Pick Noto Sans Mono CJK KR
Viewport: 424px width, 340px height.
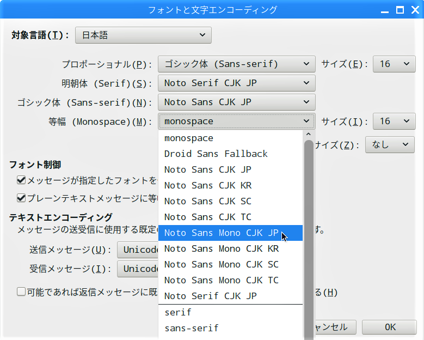click(x=230, y=248)
